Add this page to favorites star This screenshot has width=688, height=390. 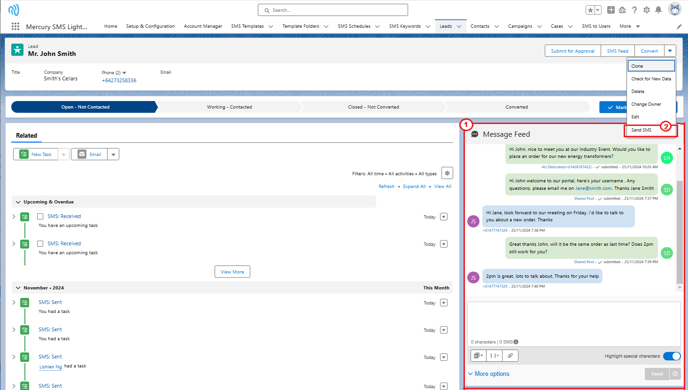(x=590, y=10)
